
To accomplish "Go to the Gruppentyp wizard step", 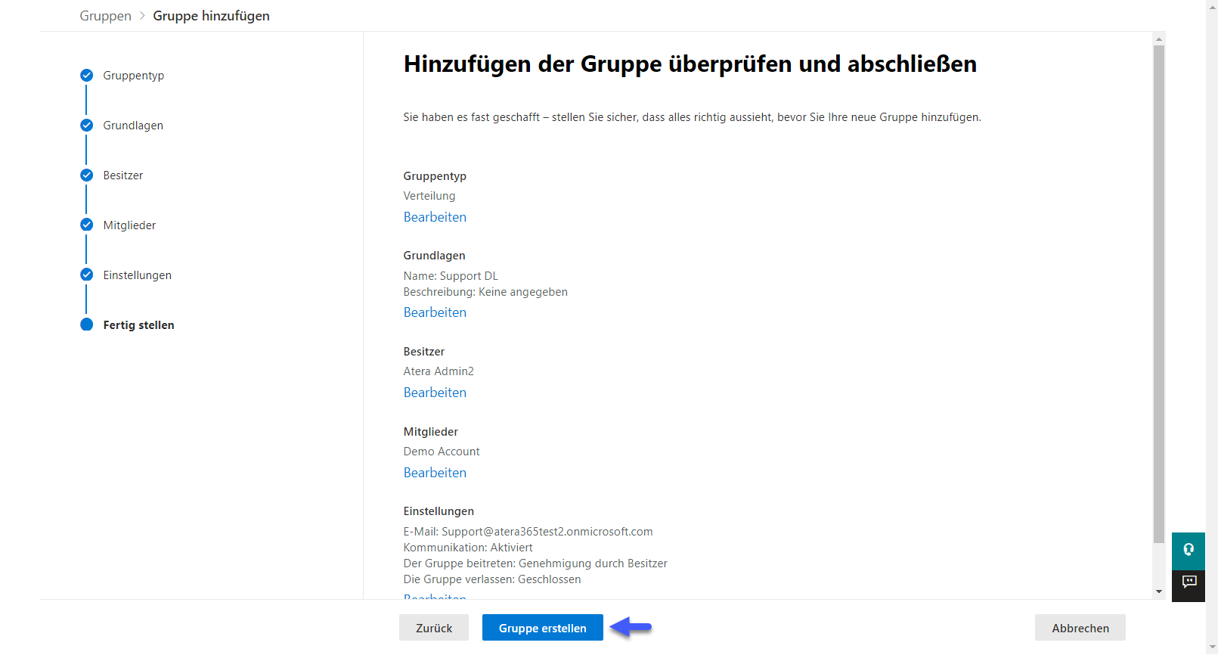I will pyautogui.click(x=134, y=76).
